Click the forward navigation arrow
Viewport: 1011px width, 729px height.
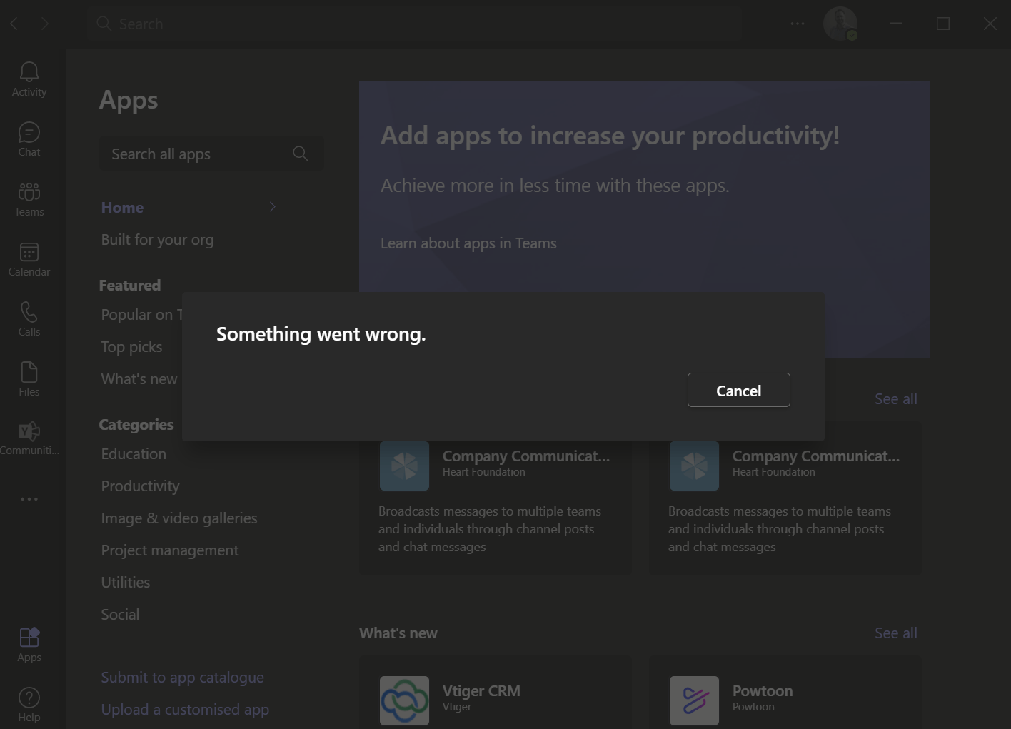click(x=45, y=24)
